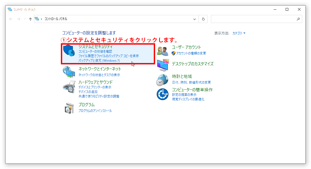Open プログラム heading link
311x169 pixels.
(86, 105)
